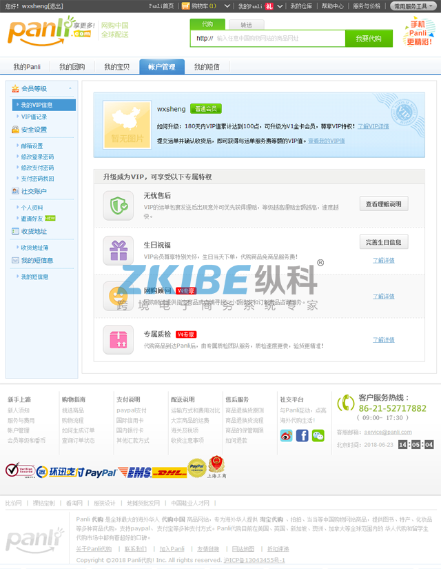Viewport: 441px width, 569px height.
Task: Click the profile picture placeholder thumbnail
Action: tap(127, 125)
